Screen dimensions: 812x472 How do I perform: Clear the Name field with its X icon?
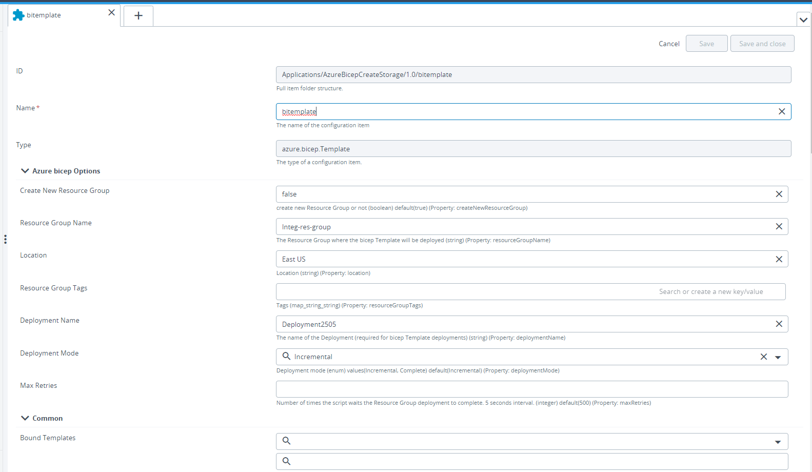[x=781, y=112]
